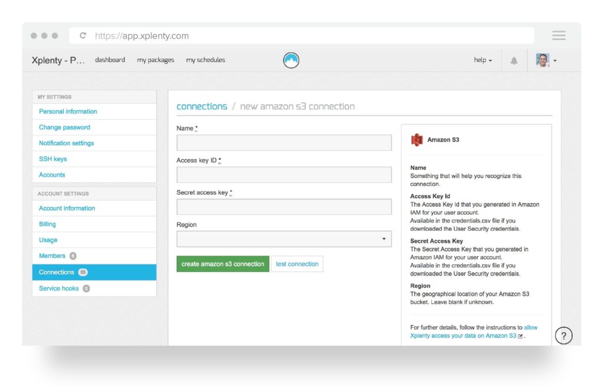
Task: Focus the Name input field
Action: [284, 143]
